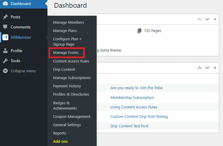Open the Tools menu item

coord(15,61)
